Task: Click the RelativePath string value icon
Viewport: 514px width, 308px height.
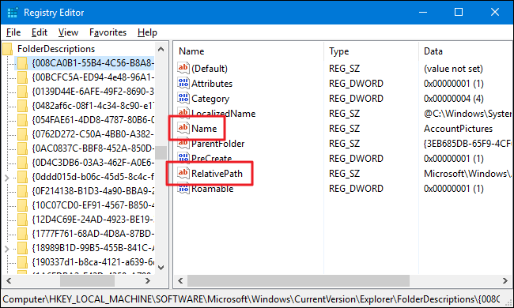Action: pyautogui.click(x=183, y=173)
